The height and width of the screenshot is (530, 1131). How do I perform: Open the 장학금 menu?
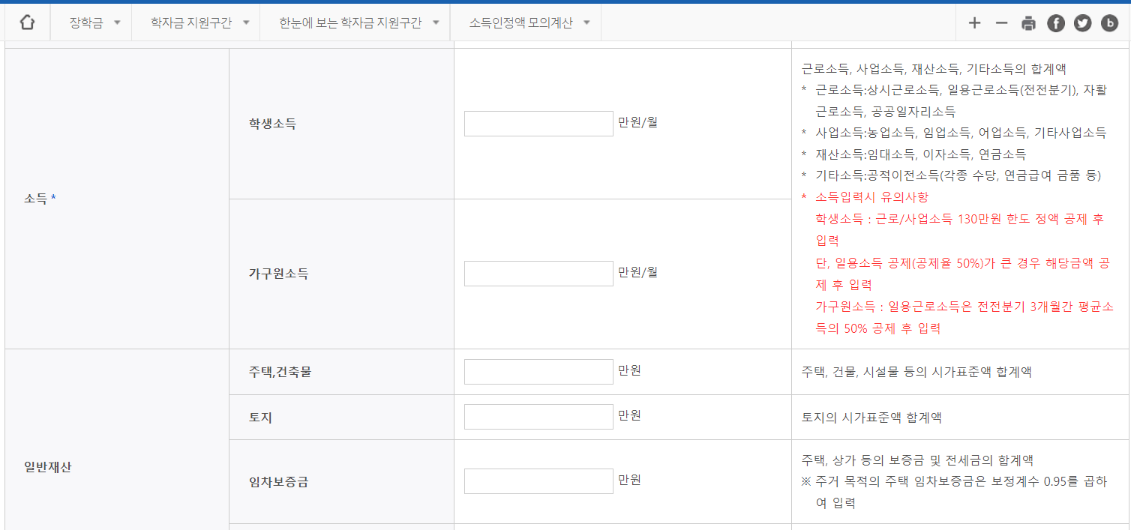(x=84, y=22)
